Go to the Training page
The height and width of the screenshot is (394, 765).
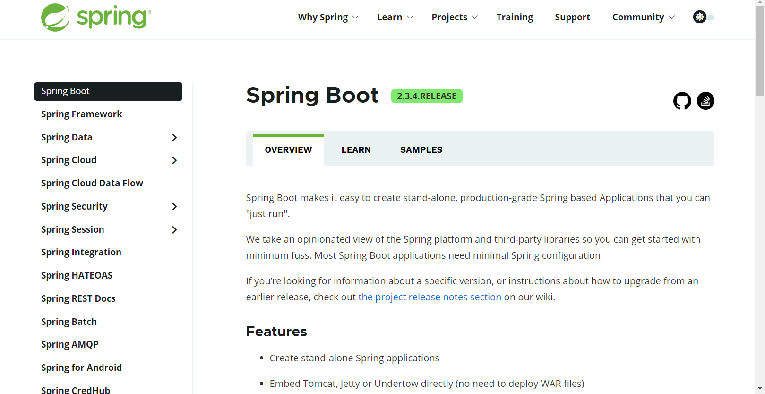(515, 17)
